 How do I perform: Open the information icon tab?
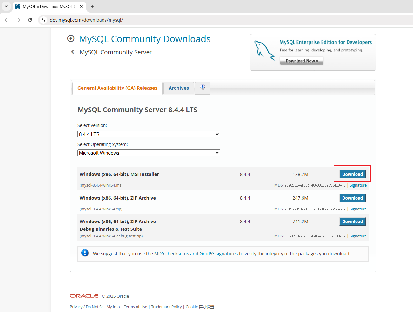click(x=203, y=88)
